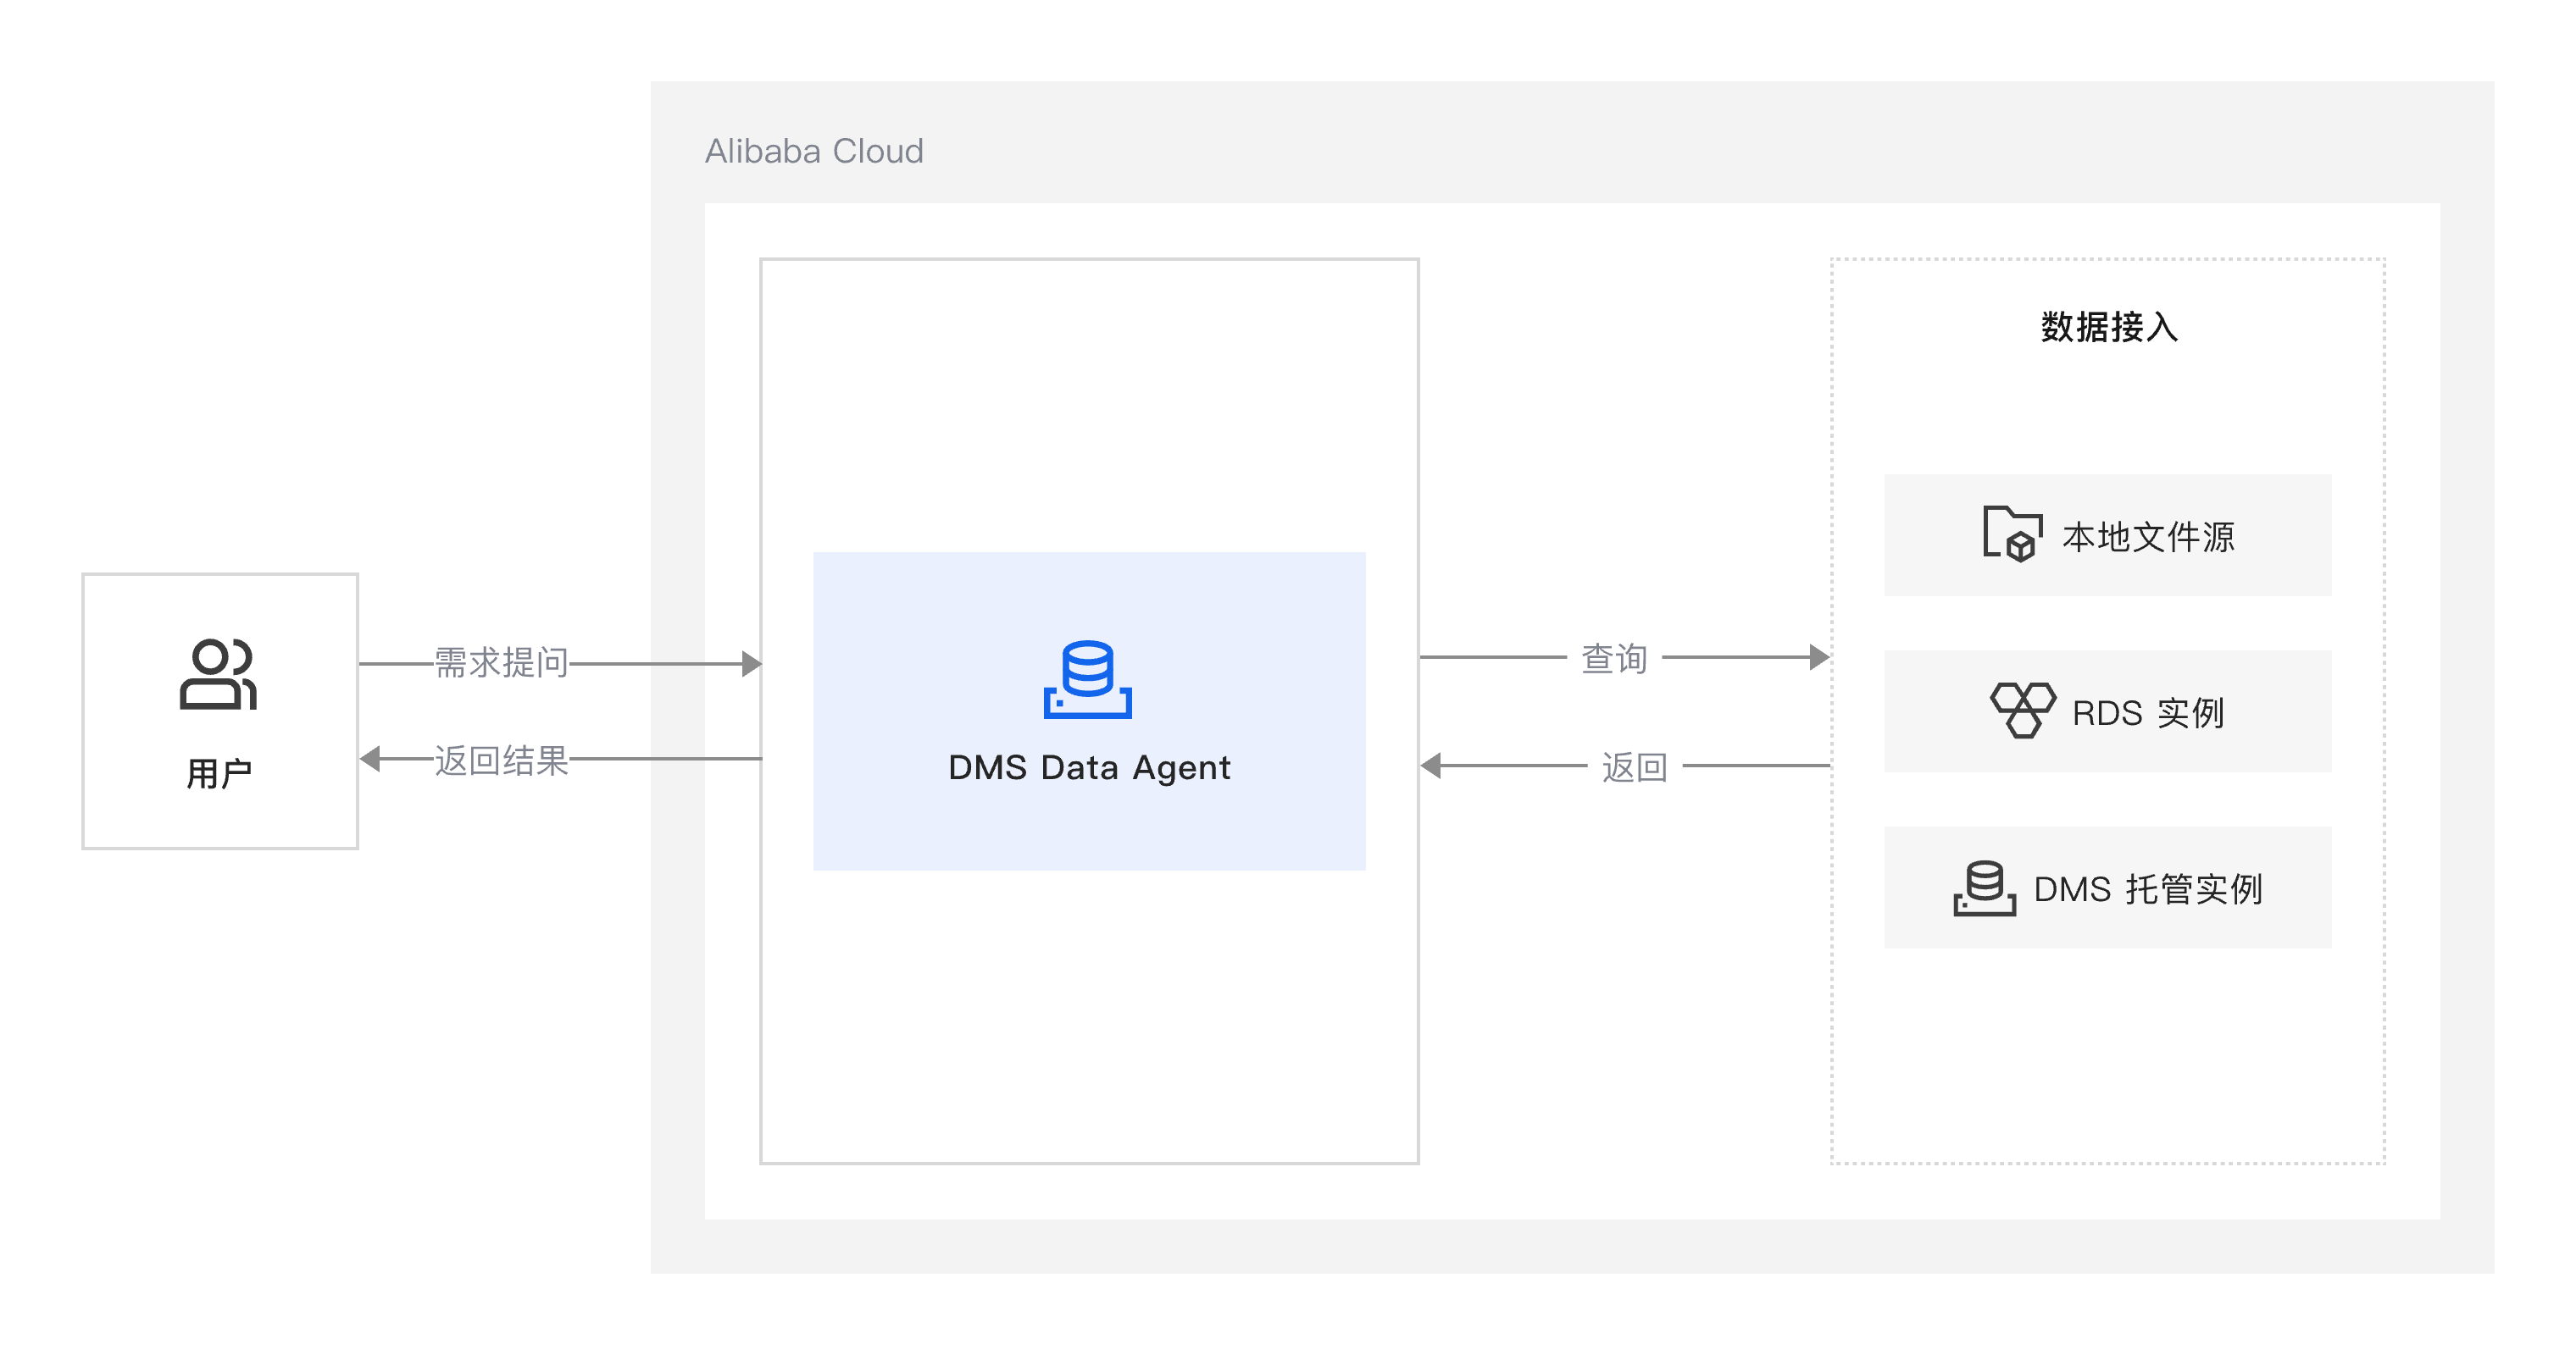The height and width of the screenshot is (1355, 2576).
Task: Click the local file source folder icon
Action: click(x=2012, y=534)
